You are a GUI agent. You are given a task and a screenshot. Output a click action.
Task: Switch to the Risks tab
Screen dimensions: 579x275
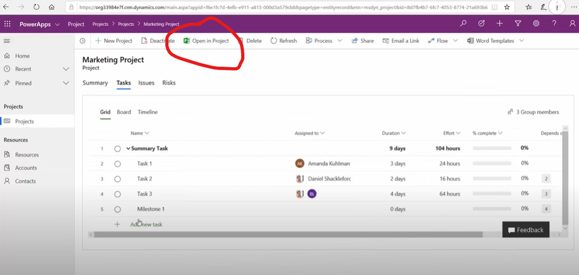click(x=169, y=83)
